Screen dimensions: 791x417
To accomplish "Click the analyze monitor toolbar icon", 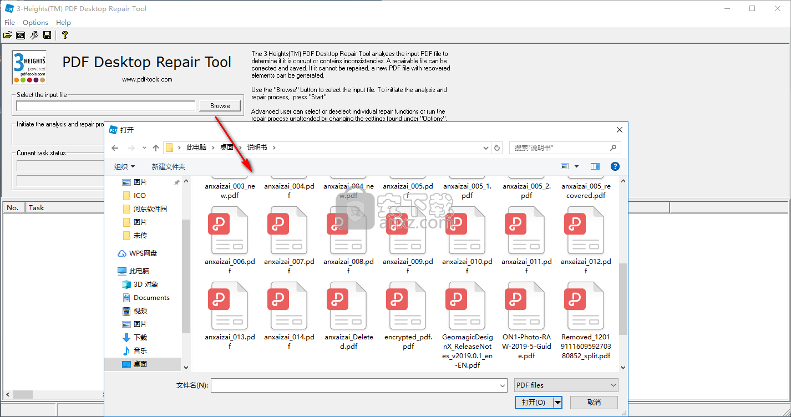I will pyautogui.click(x=21, y=35).
